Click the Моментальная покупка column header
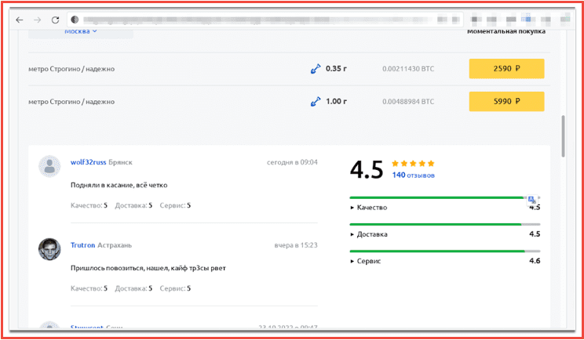 click(506, 31)
